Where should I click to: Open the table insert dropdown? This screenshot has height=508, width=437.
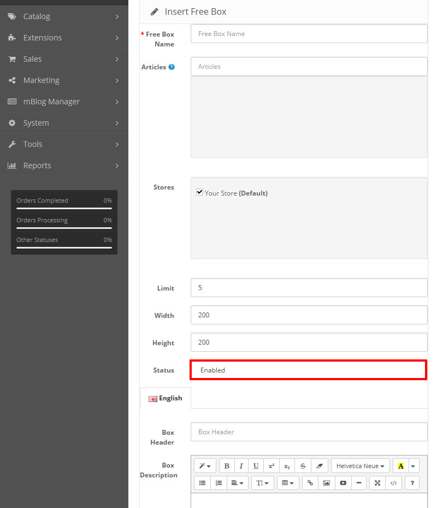point(288,483)
